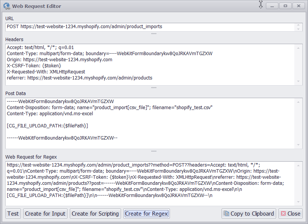The image size is (308, 224).
Task: Close the window using title bar X
Action: pyautogui.click(x=298, y=6)
